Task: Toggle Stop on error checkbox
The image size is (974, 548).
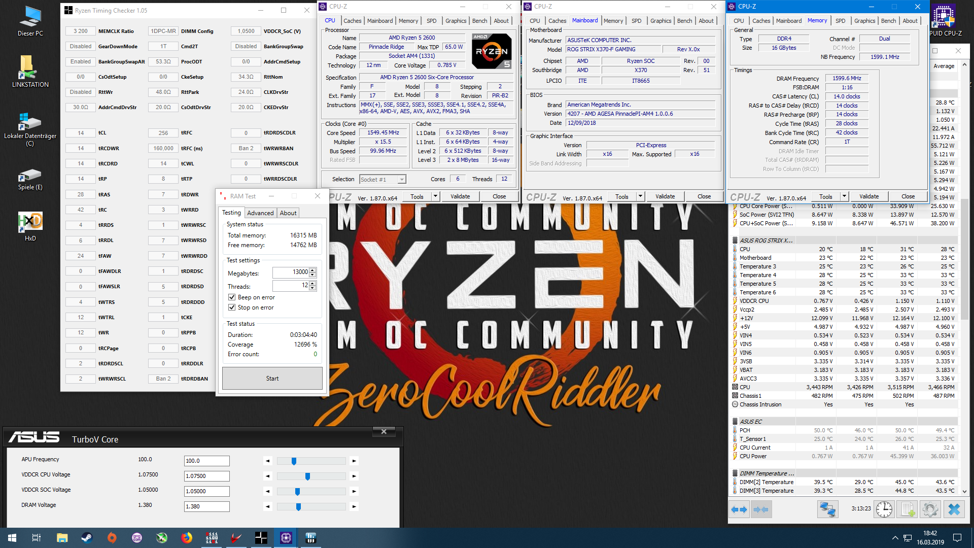Action: pyautogui.click(x=232, y=307)
